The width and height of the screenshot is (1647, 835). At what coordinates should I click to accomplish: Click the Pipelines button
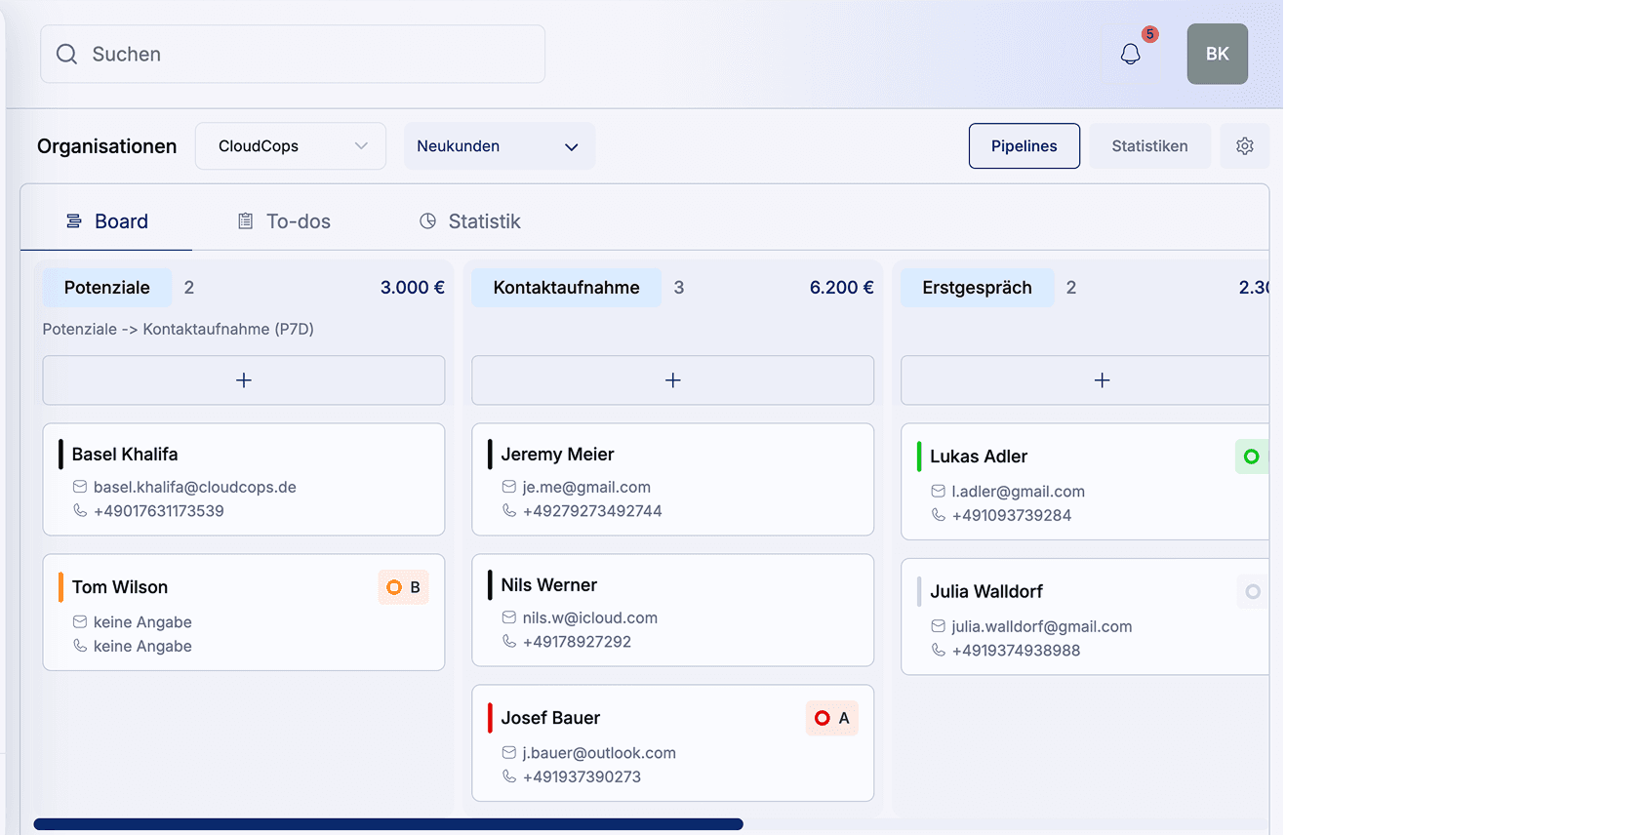(1024, 146)
